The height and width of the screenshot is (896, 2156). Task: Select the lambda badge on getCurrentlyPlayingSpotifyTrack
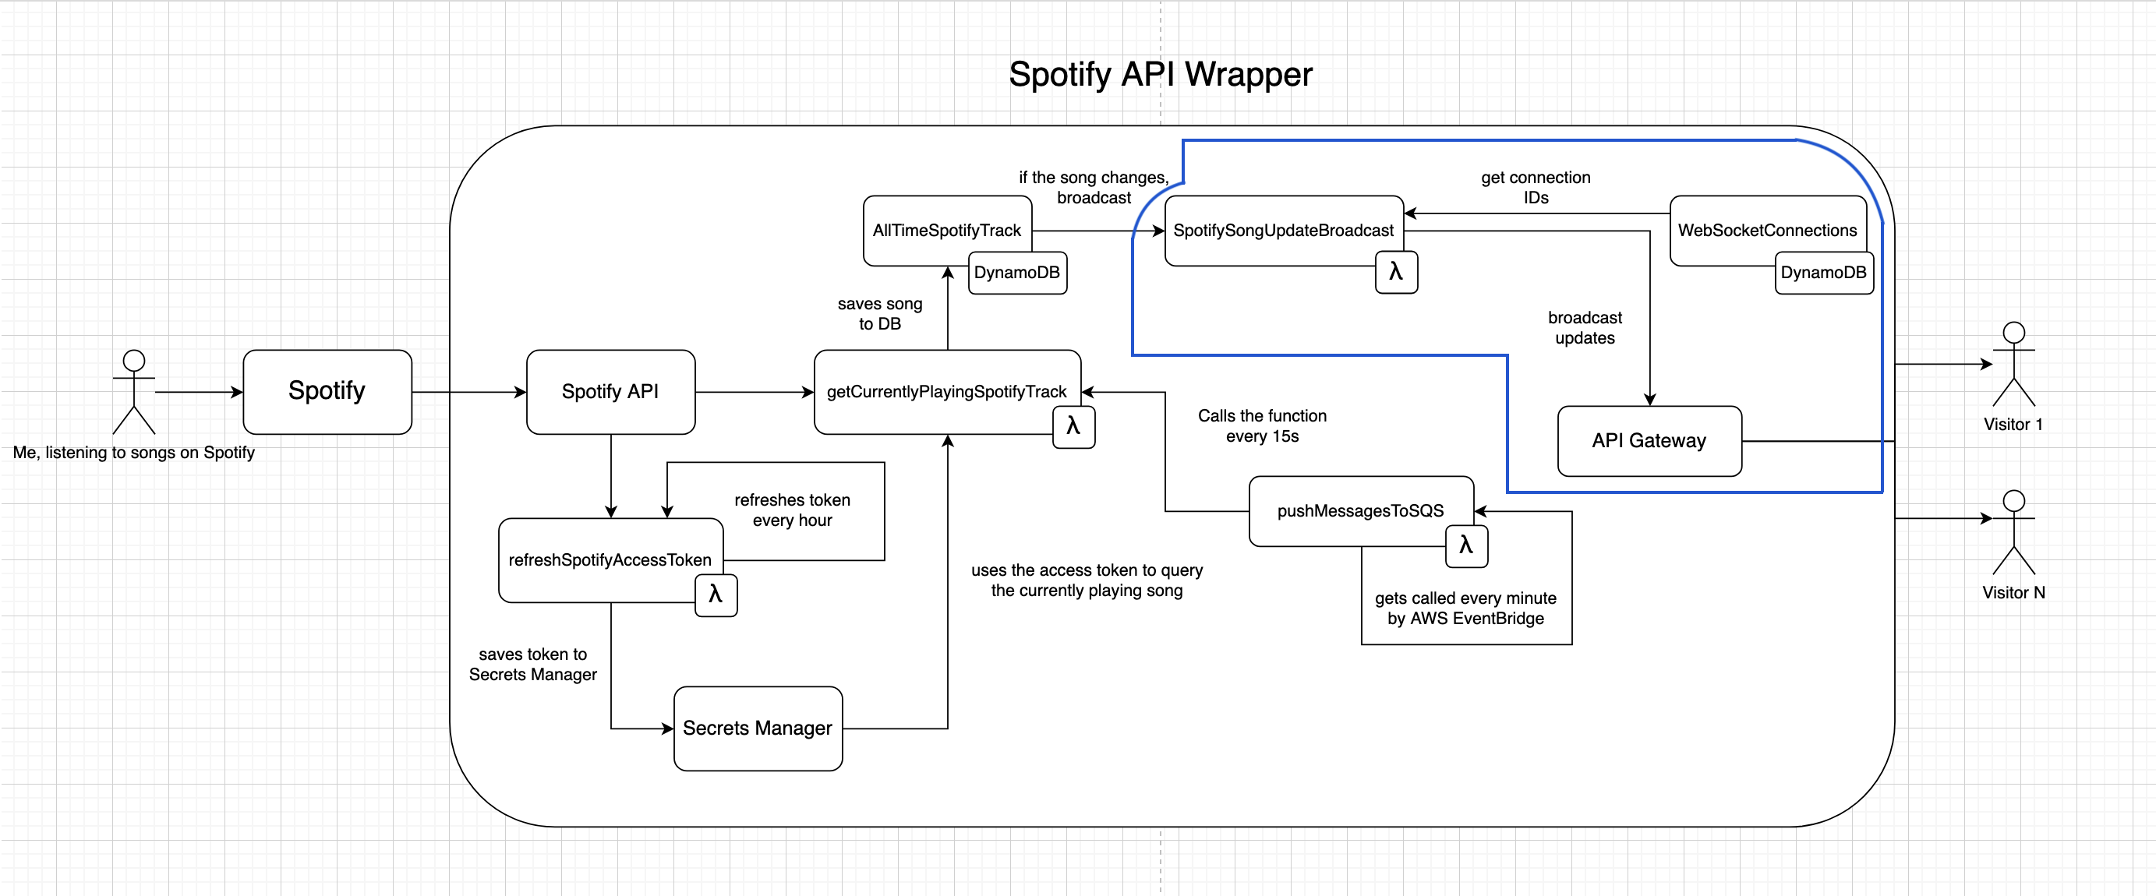tap(1074, 427)
